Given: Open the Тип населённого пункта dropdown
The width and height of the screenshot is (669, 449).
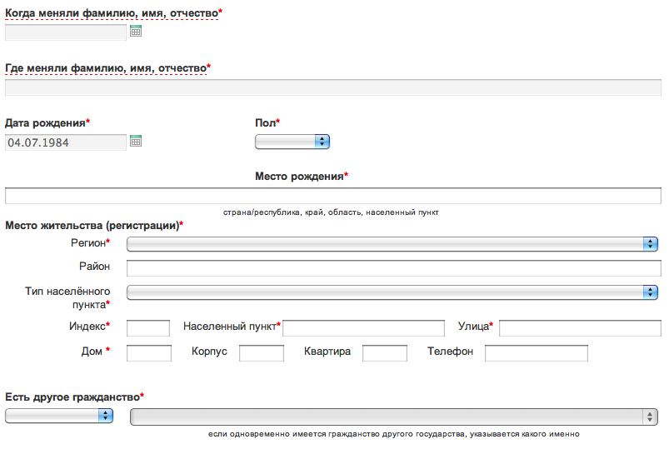Looking at the screenshot, I should (x=392, y=292).
